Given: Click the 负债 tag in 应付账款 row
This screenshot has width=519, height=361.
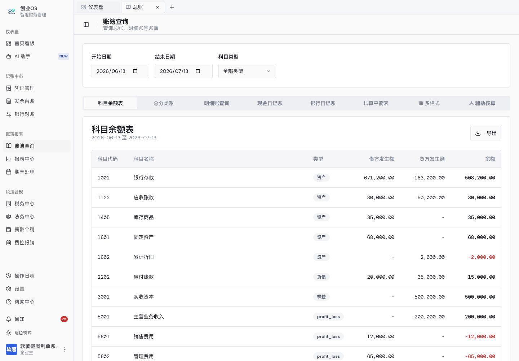Looking at the screenshot, I should tap(321, 277).
